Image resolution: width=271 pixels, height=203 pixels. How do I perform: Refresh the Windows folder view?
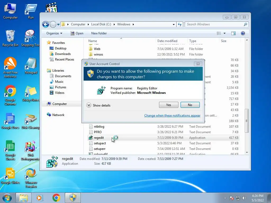(x=180, y=24)
